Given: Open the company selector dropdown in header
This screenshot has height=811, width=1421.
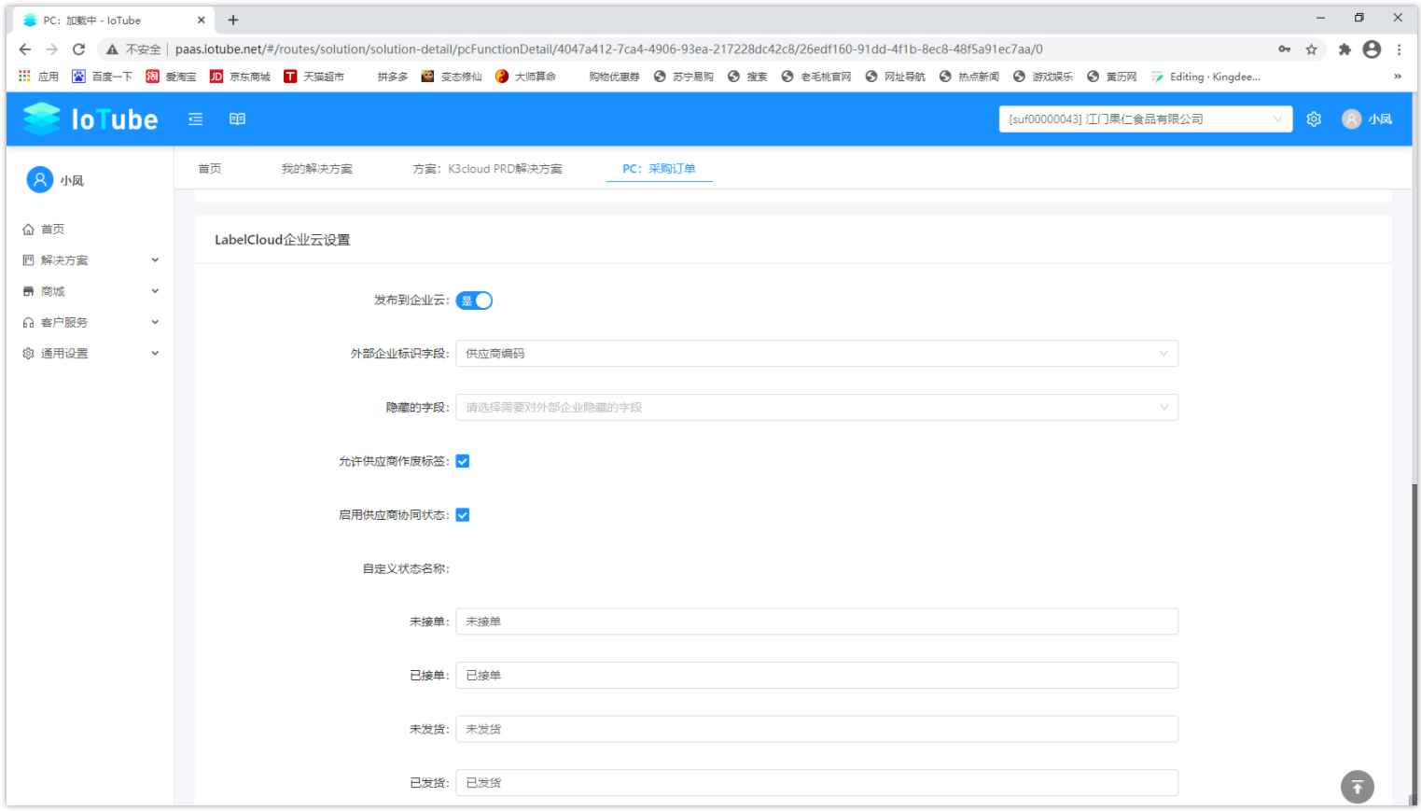Looking at the screenshot, I should 1146,119.
